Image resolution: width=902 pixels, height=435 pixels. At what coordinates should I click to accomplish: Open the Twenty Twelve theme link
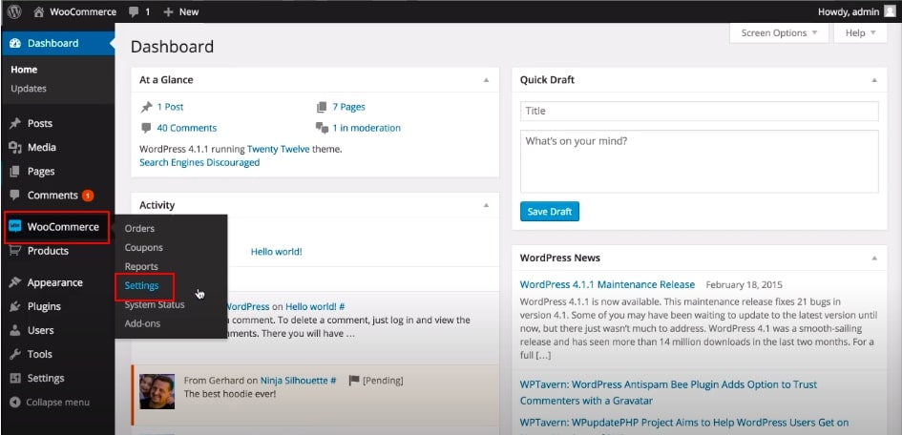point(279,149)
